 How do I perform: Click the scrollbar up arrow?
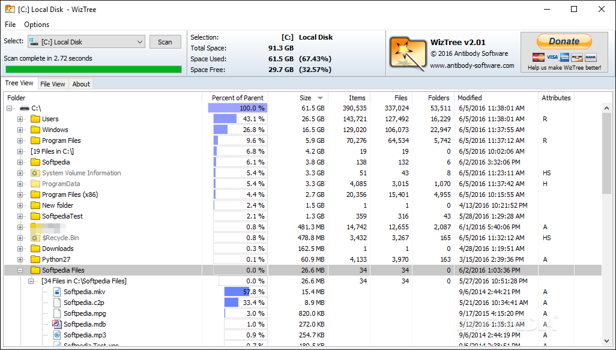pos(606,107)
